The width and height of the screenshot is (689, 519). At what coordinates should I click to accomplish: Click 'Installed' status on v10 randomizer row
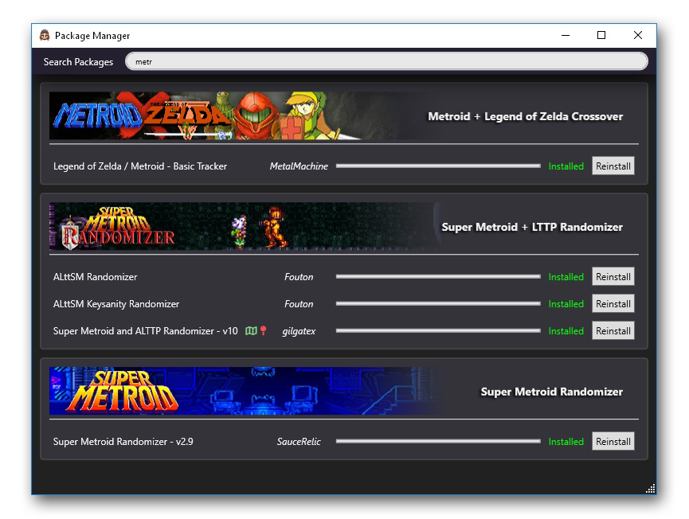(566, 331)
